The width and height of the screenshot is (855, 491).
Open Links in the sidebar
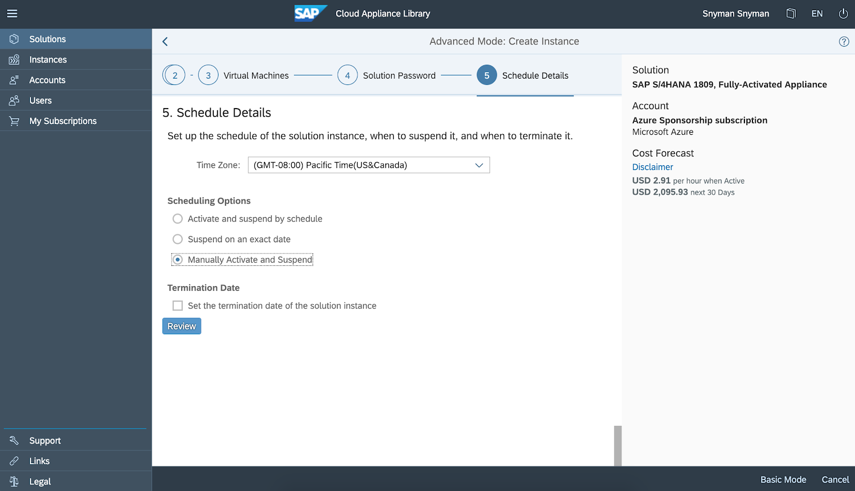[76, 461]
